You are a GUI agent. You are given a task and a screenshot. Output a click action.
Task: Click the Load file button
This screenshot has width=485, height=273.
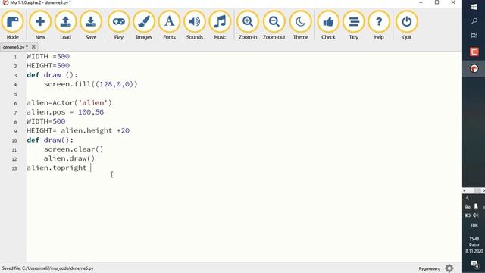pyautogui.click(x=65, y=25)
